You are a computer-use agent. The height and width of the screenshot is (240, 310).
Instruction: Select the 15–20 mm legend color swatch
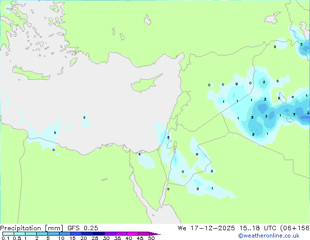point(76,234)
